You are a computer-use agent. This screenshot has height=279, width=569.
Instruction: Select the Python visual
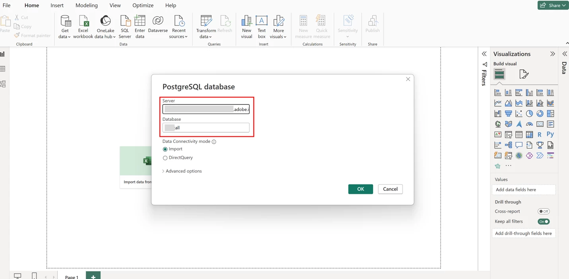pos(550,135)
